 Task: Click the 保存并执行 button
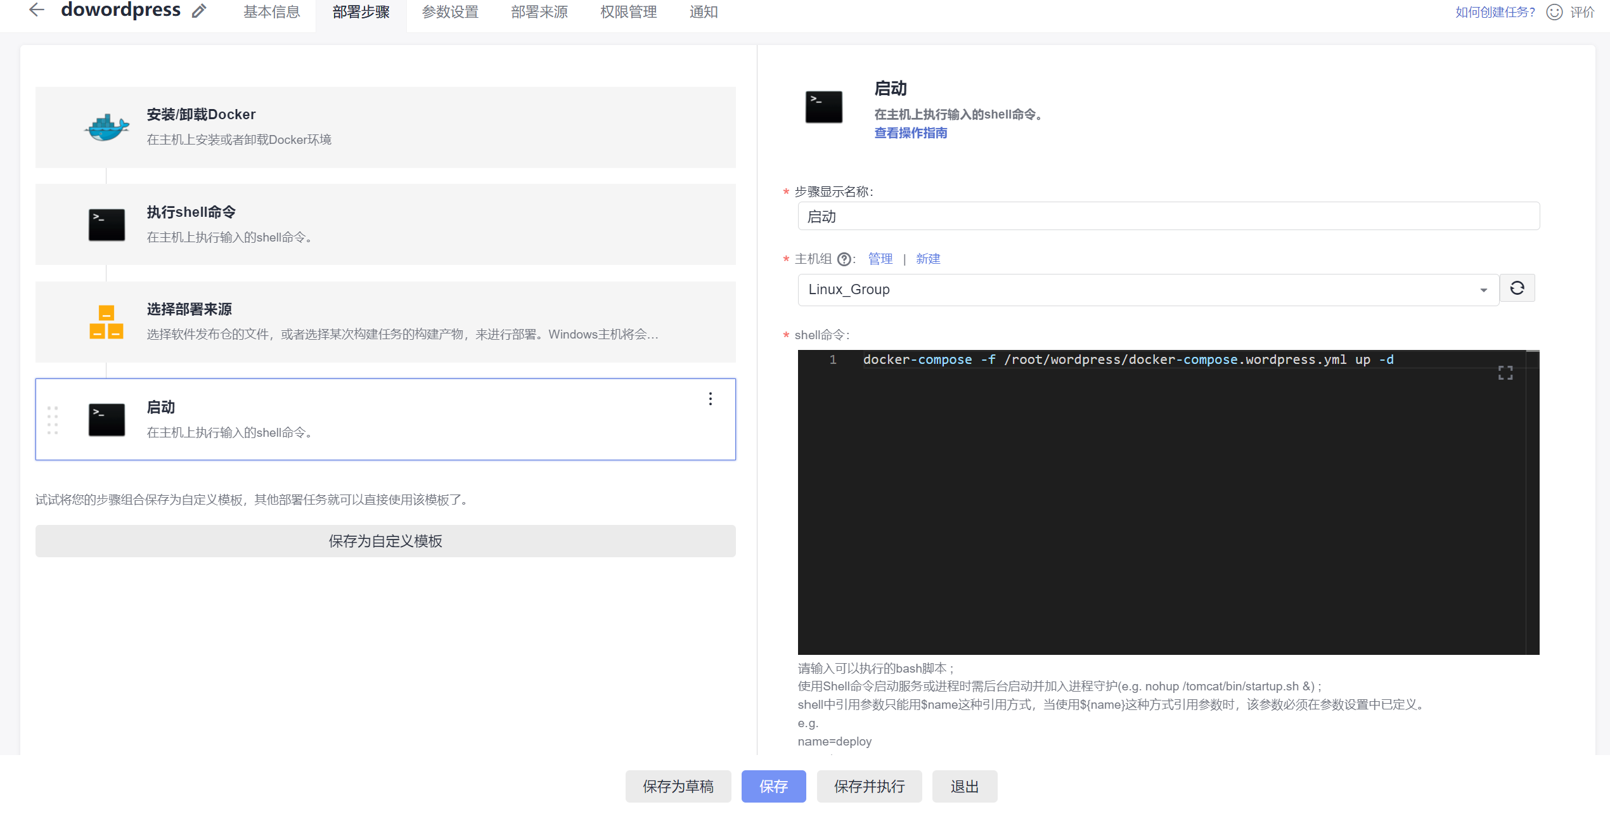click(869, 786)
